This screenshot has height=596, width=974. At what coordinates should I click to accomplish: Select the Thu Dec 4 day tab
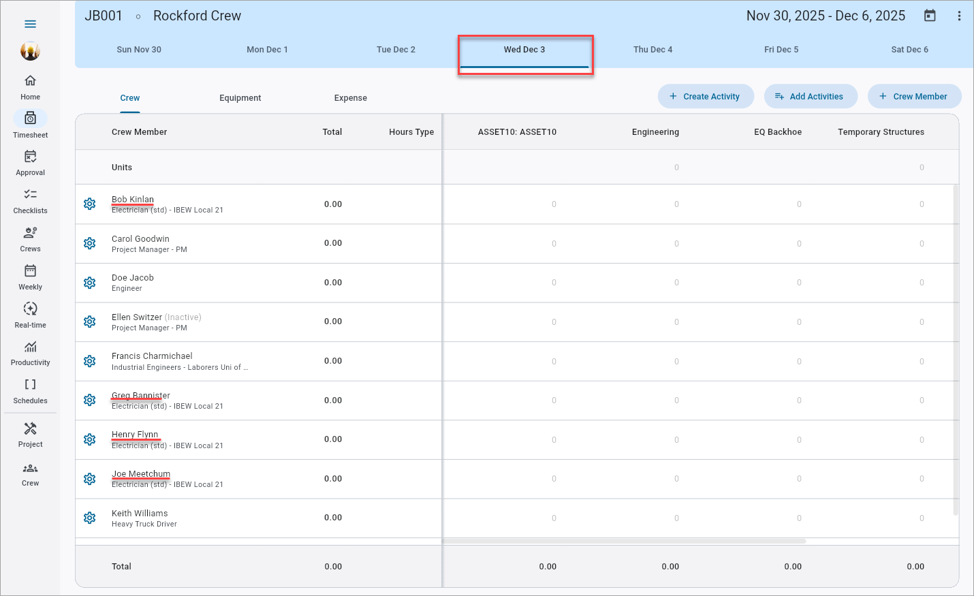coord(653,49)
